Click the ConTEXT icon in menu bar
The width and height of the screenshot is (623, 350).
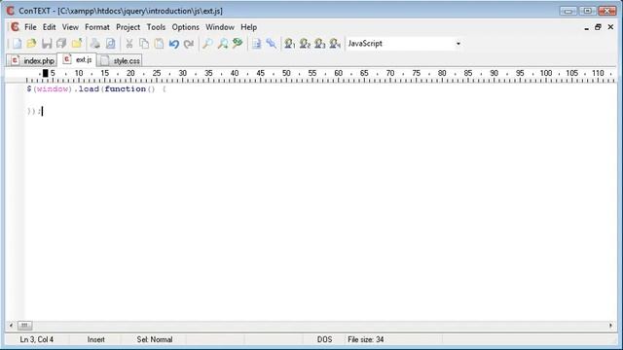(15, 27)
